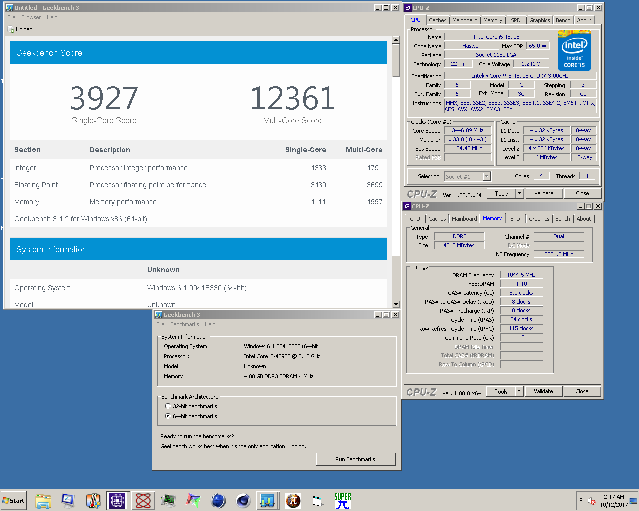Click the show desktop monitor icon in tray
The image size is (639, 511).
633,501
